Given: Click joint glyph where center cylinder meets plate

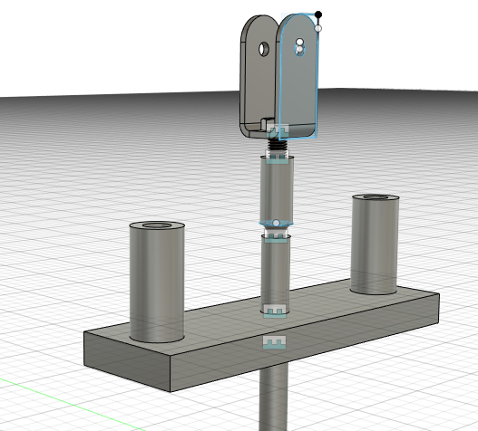Looking at the screenshot, I should tap(275, 311).
